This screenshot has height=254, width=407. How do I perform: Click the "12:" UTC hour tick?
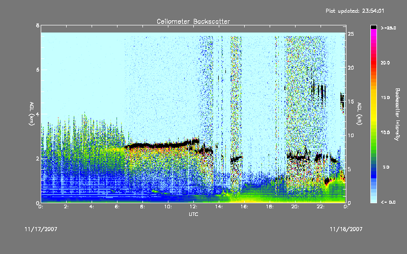point(193,207)
